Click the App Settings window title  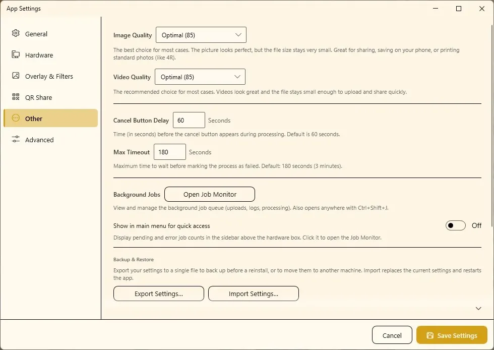[x=24, y=9]
